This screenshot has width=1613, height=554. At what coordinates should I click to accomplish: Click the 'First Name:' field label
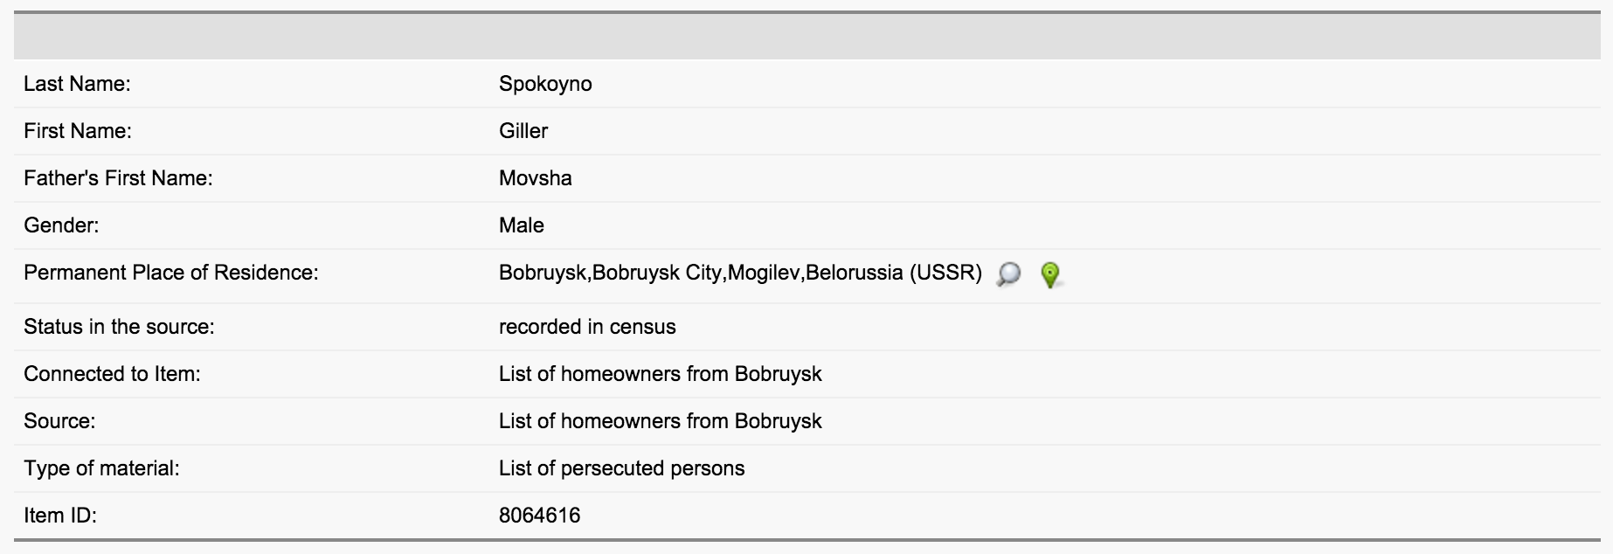(78, 131)
